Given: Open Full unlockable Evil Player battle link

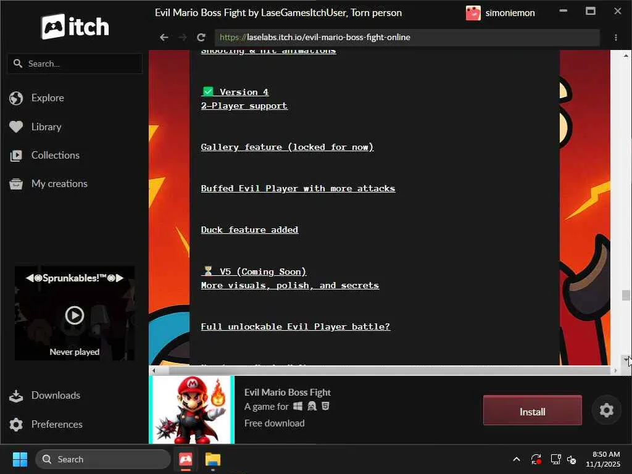Looking at the screenshot, I should coord(296,326).
